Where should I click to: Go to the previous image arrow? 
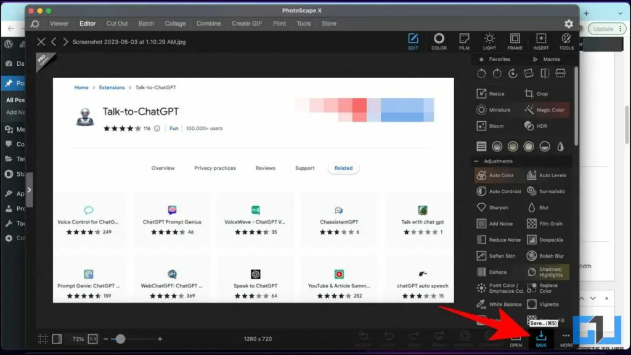54,42
